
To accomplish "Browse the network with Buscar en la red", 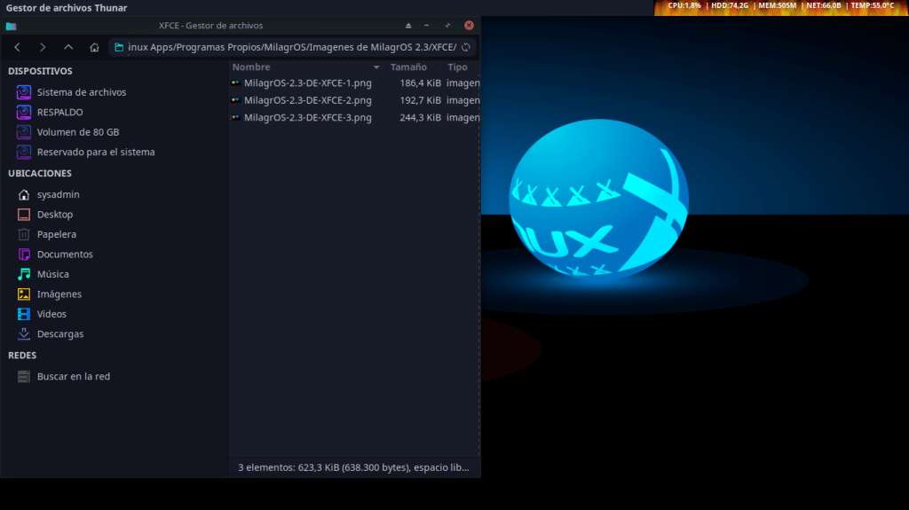I will coord(73,376).
